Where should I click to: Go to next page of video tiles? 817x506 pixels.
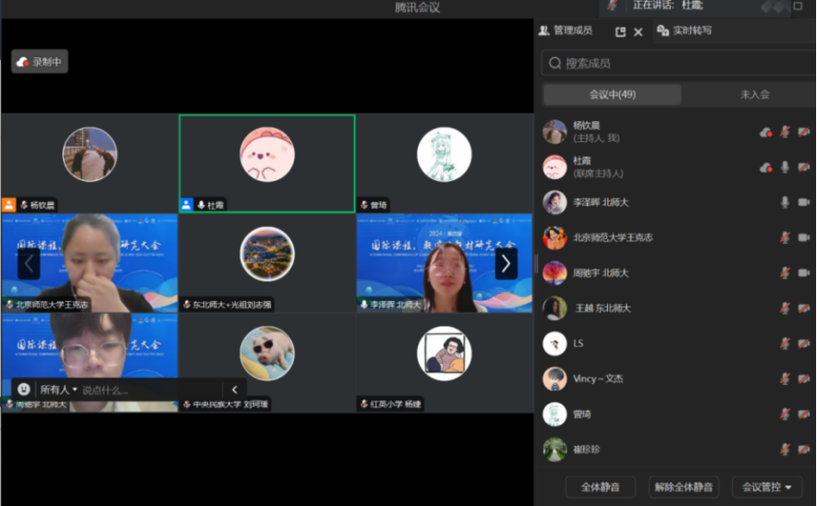coord(506,263)
